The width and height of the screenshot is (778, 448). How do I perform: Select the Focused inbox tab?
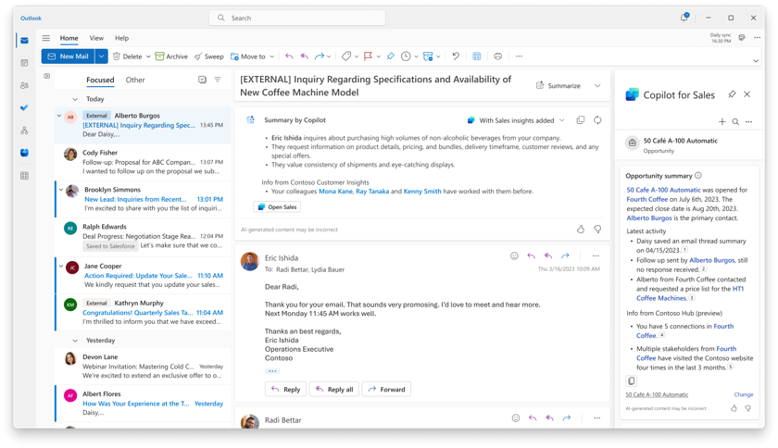pyautogui.click(x=100, y=80)
